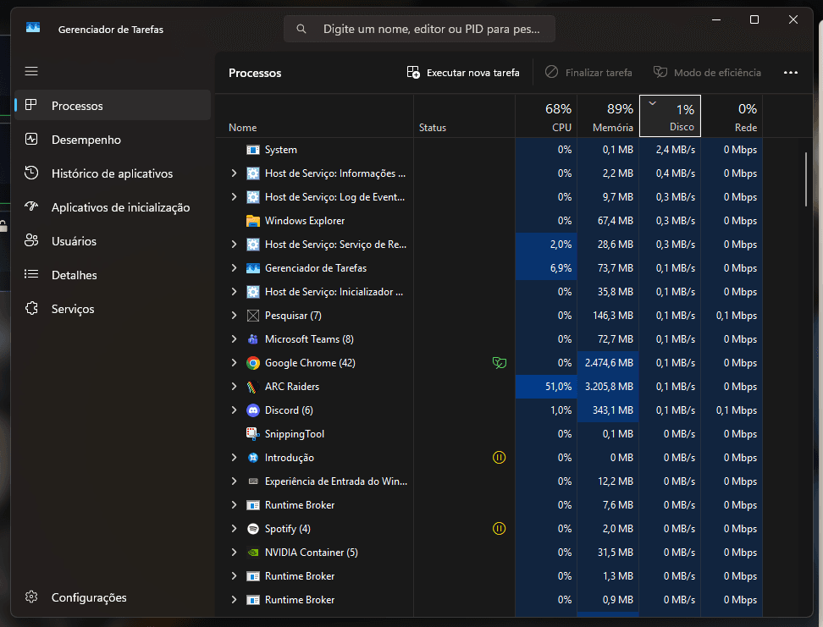Screen dimensions: 823x627
Task: Sort processes by the Memória column
Action: click(x=608, y=116)
